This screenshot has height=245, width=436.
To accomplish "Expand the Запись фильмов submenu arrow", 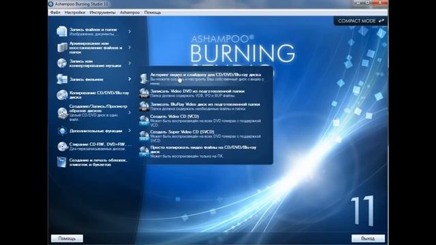I will click(x=129, y=79).
